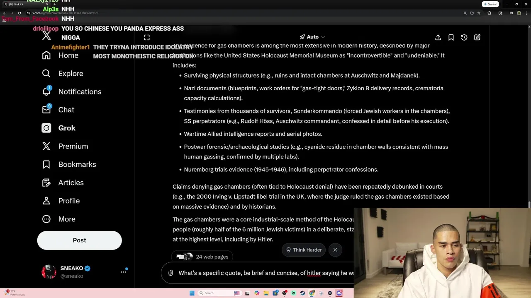Screen dimensions: 531x298
Task: Dismiss the Think Harder suggestion
Action: click(335, 250)
